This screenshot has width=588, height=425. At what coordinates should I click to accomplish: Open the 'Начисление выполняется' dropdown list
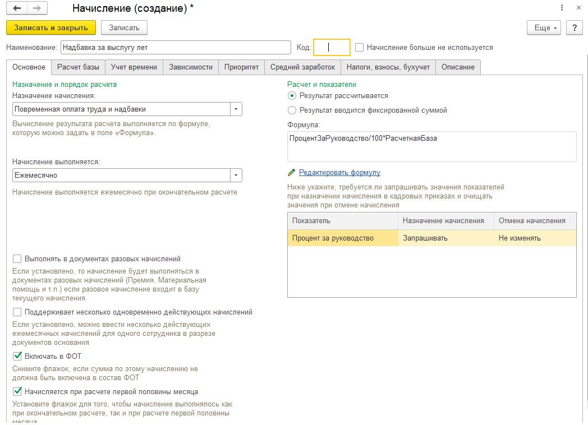click(236, 175)
